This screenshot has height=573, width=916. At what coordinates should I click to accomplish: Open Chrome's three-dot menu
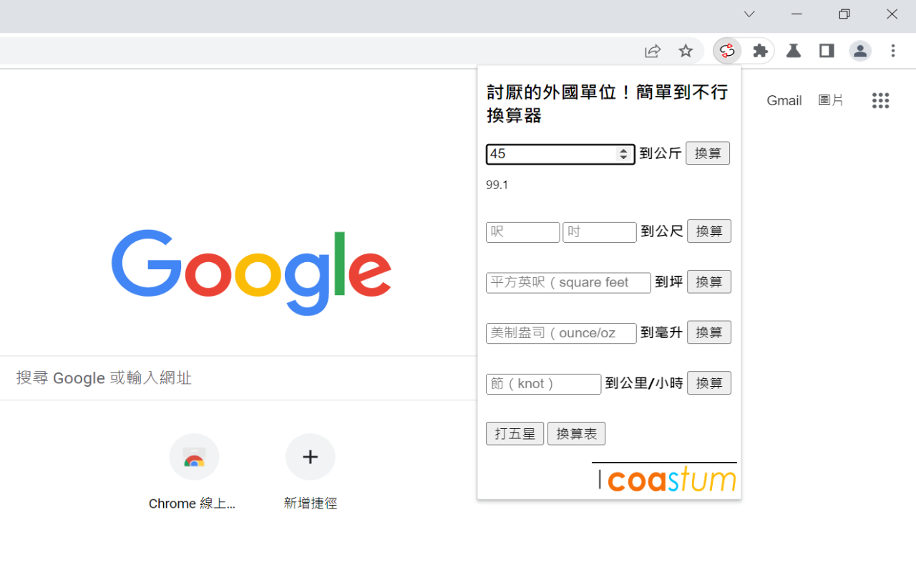point(893,51)
